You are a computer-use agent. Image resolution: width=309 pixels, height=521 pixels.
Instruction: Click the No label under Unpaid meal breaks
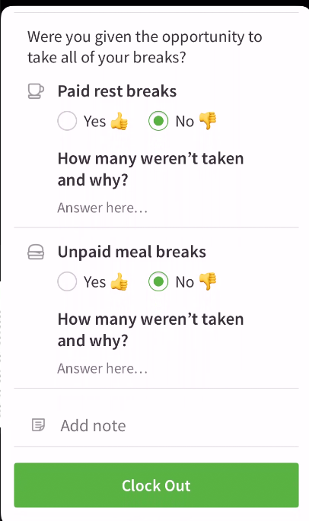185,282
